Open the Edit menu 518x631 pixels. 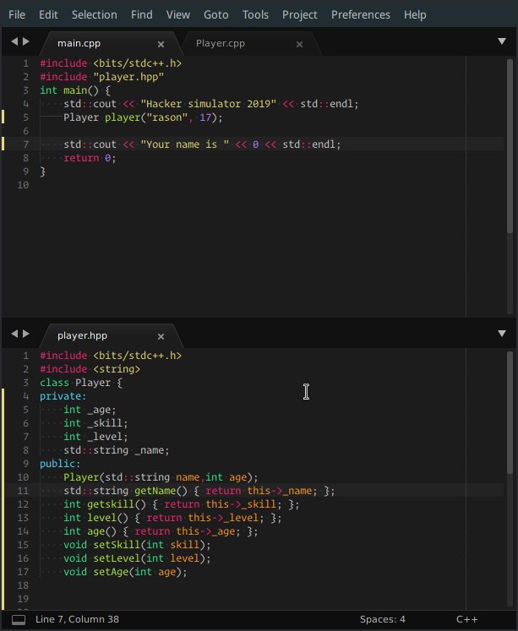[x=48, y=15]
